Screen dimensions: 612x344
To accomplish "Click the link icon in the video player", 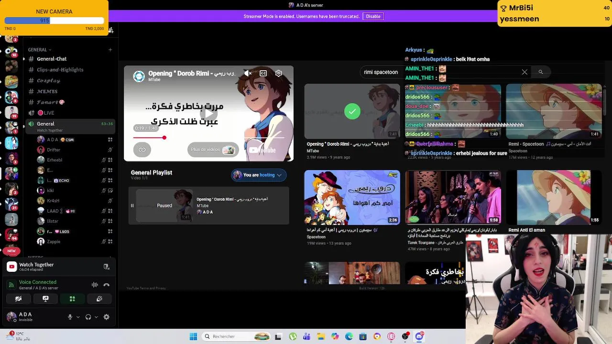I will (x=142, y=150).
